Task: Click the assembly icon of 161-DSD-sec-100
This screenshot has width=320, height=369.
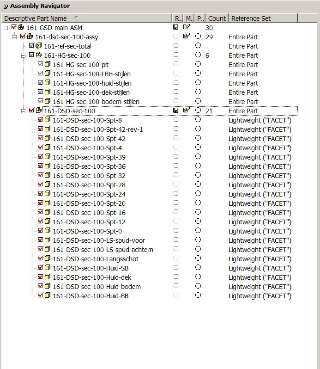Action: coord(39,110)
